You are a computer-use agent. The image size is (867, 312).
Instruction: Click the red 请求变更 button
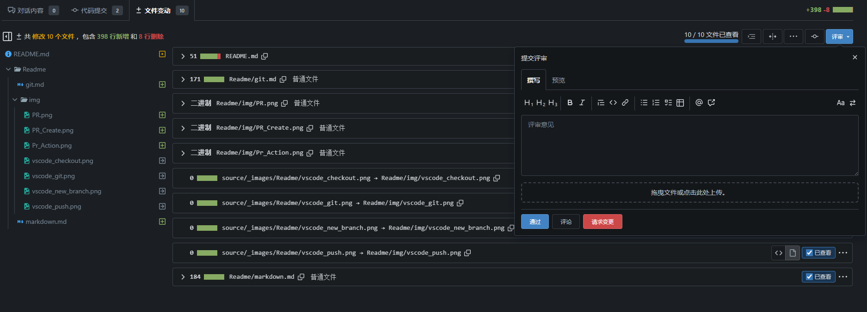click(603, 222)
